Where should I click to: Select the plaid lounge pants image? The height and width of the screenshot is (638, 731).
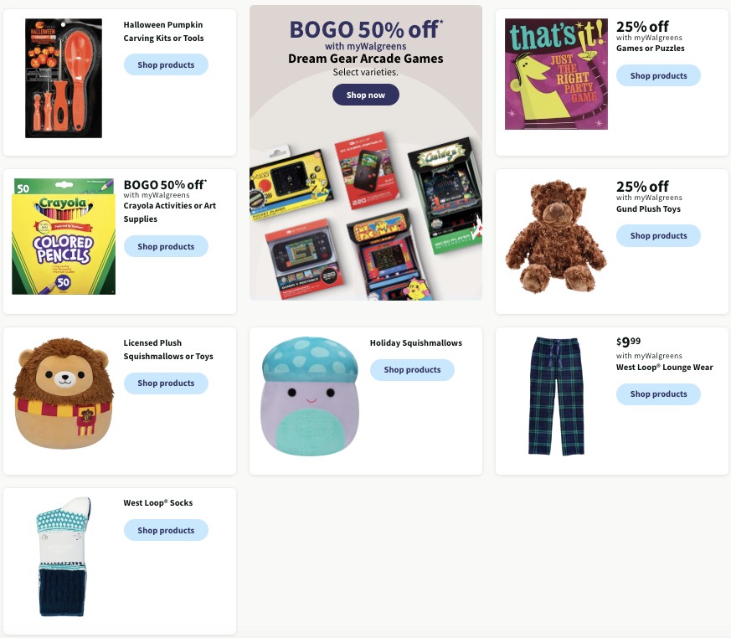(556, 396)
